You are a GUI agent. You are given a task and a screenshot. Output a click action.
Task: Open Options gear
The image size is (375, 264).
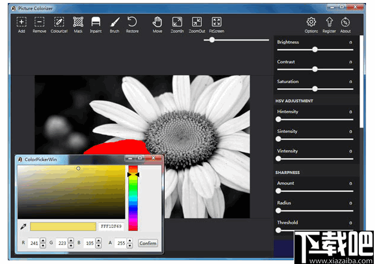(x=311, y=25)
